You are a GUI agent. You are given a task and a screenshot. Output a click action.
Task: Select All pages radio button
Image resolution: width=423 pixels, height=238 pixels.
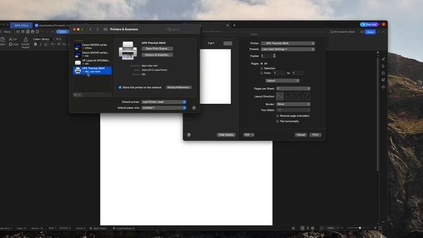[x=262, y=63]
